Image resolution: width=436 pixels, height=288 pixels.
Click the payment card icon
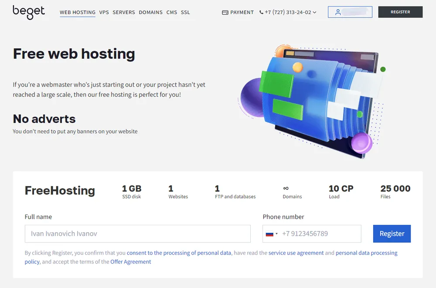tap(225, 13)
